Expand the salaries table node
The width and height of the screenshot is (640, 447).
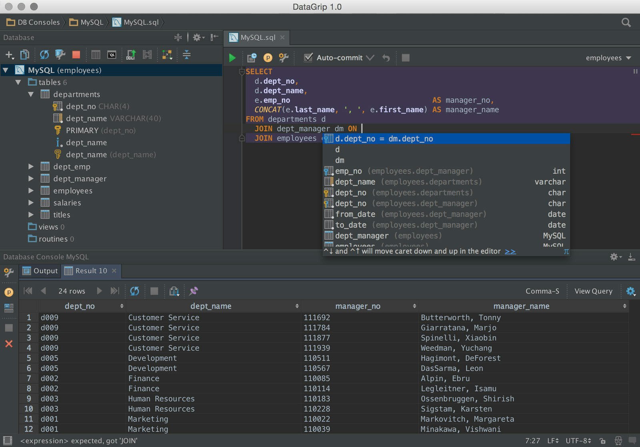point(31,203)
